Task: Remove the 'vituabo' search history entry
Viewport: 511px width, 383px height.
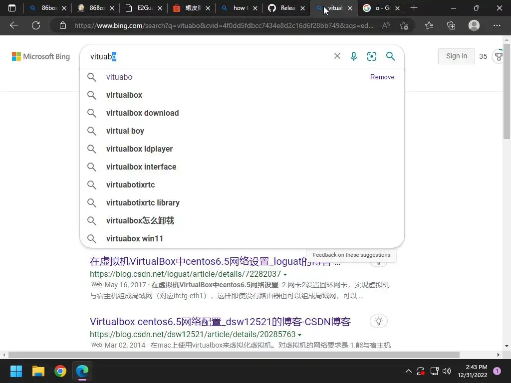Action: (x=382, y=77)
